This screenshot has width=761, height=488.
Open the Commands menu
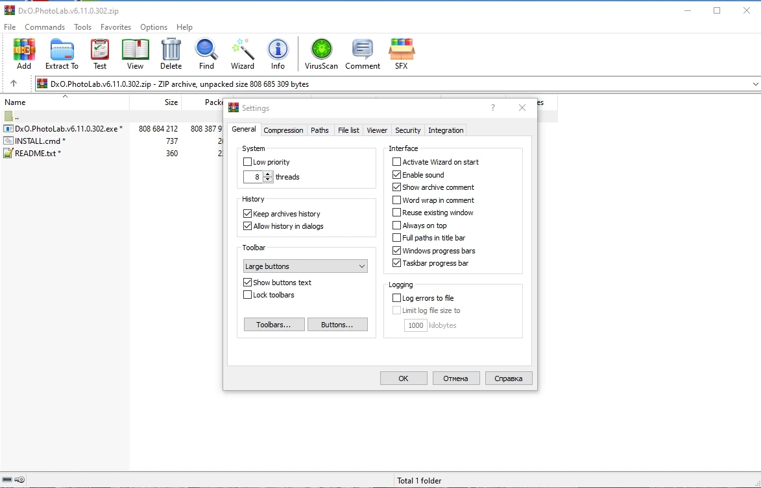pos(45,27)
